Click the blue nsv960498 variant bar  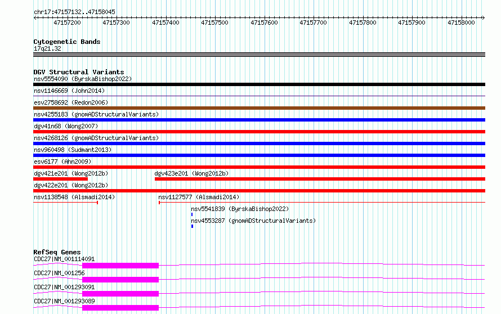[259, 155]
